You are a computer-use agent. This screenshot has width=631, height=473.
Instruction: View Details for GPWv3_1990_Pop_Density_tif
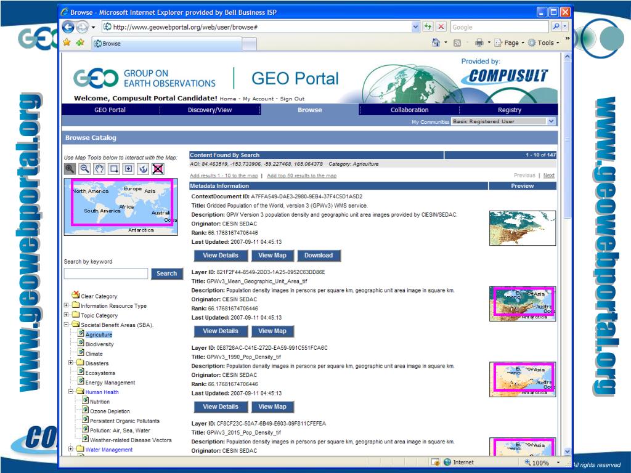tap(221, 406)
